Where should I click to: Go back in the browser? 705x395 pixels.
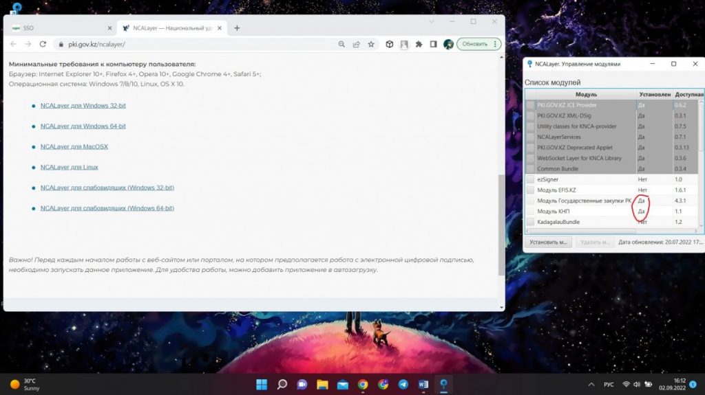pos(13,44)
